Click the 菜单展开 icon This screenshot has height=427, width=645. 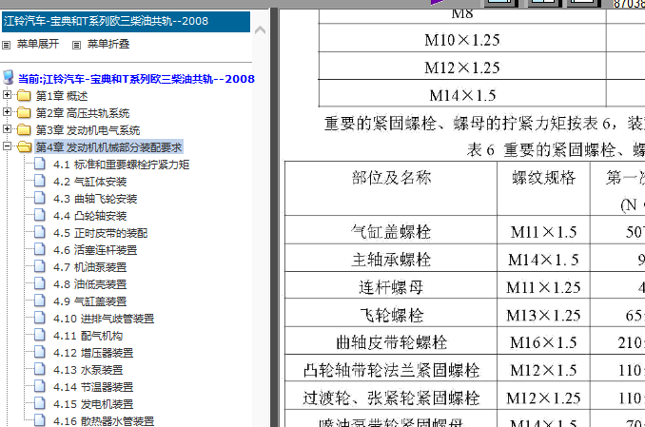6,45
